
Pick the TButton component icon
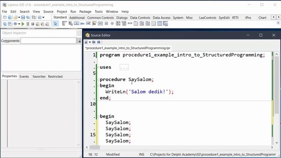click(x=76, y=23)
